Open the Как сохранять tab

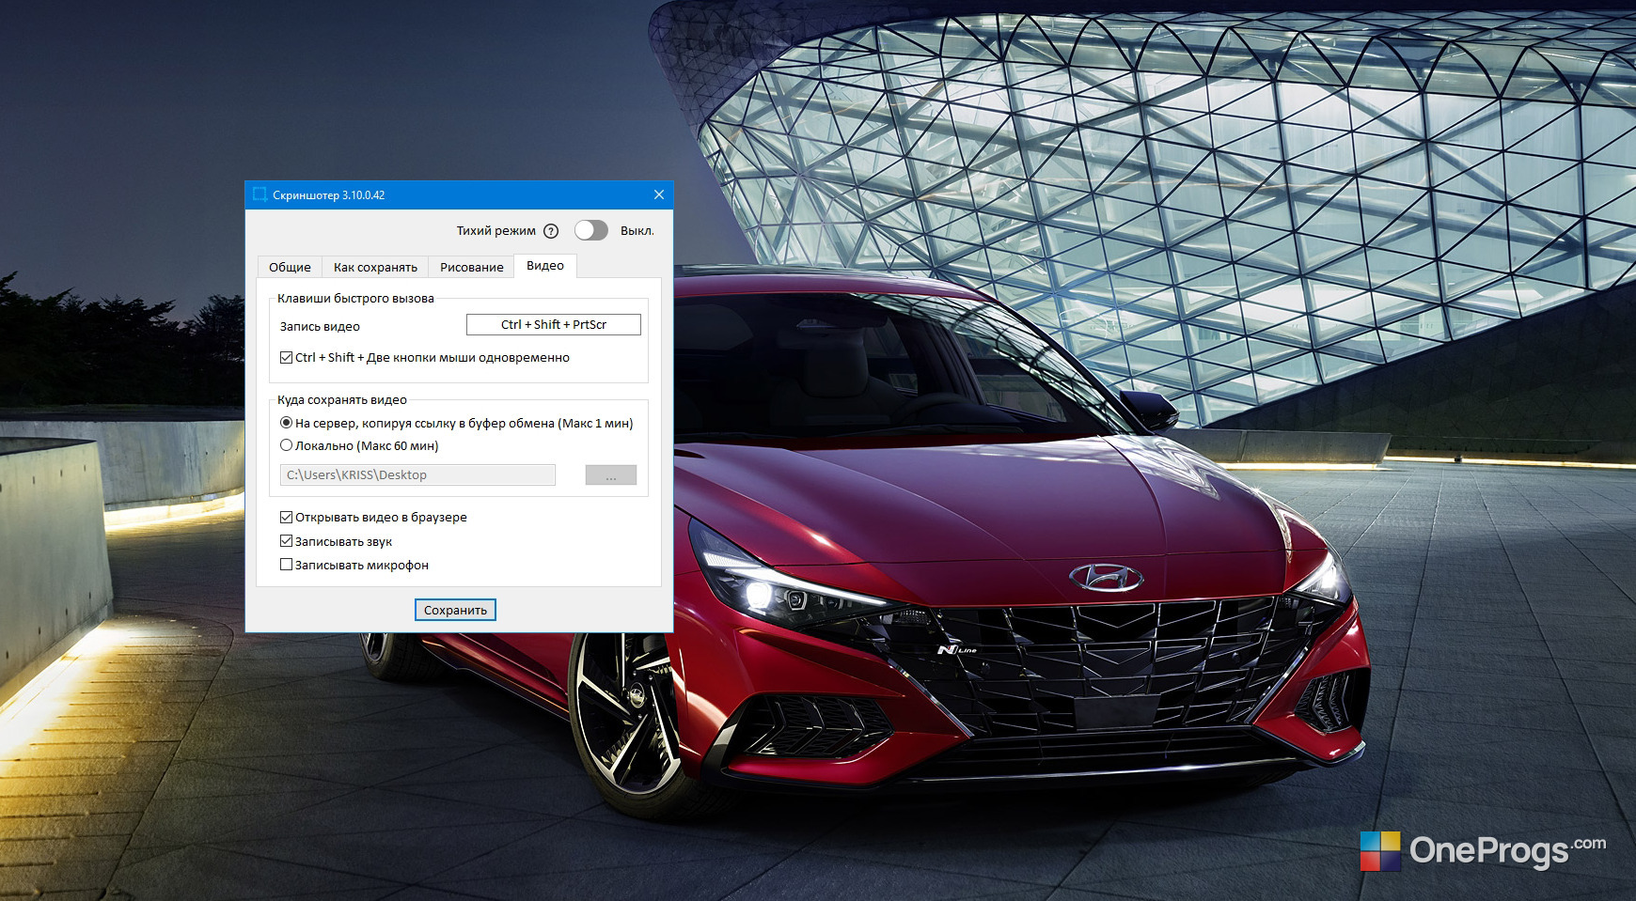375,267
